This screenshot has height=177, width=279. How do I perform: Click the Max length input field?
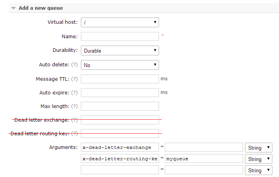120,106
